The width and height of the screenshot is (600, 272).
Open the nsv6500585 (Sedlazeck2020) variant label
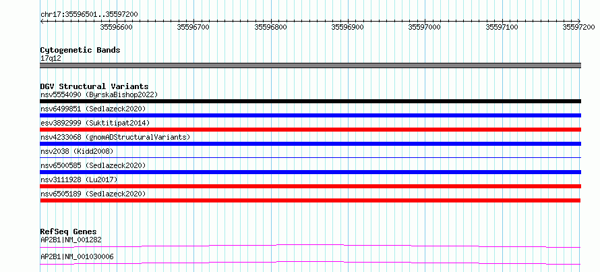click(93, 165)
